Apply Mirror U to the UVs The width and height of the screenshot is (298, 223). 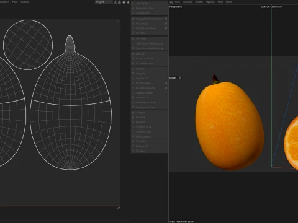pos(149,69)
